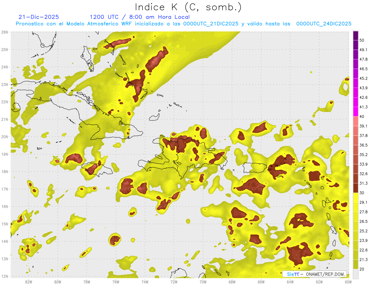This screenshot has width=370, height=286.
Task: Click the 23N latitude label
Action: 4,84
